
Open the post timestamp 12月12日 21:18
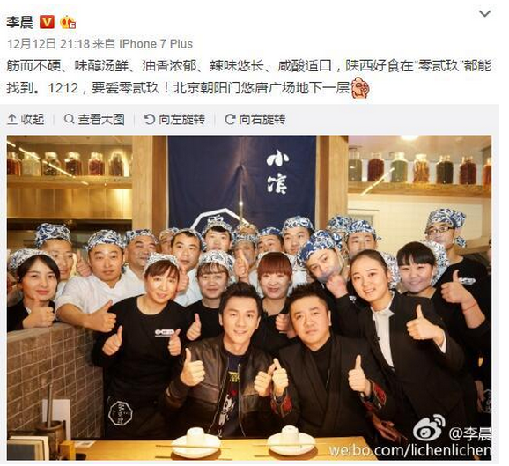click(x=48, y=44)
